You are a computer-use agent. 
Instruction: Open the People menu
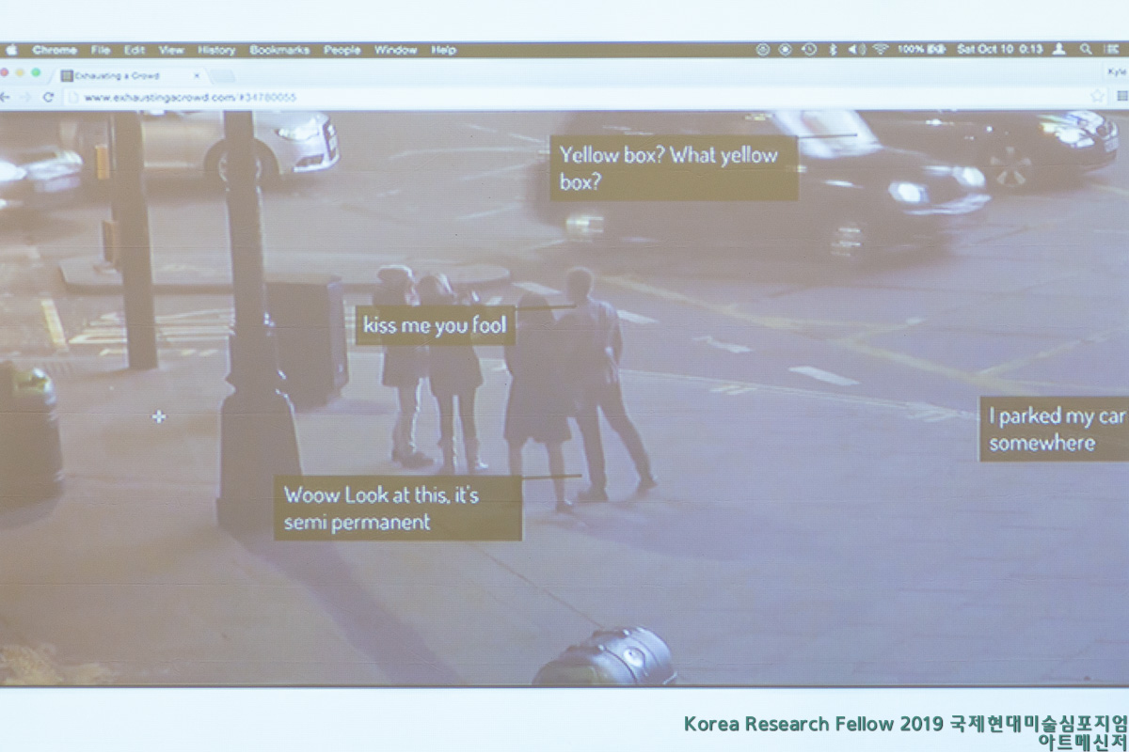pos(342,50)
